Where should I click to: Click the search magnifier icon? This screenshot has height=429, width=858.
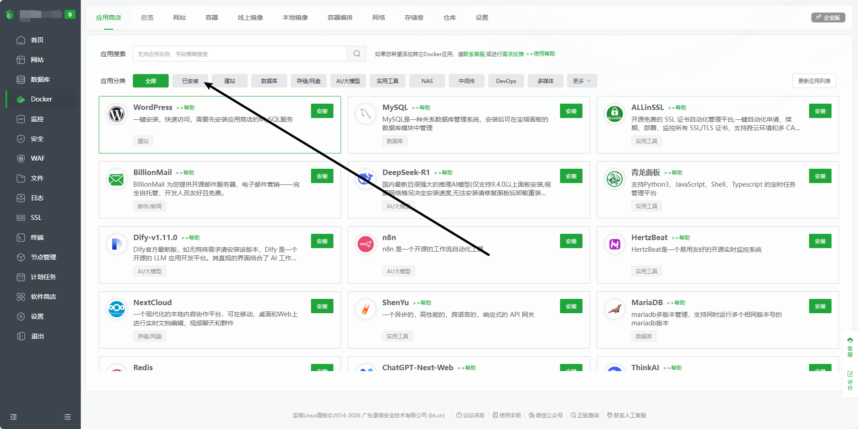click(357, 54)
